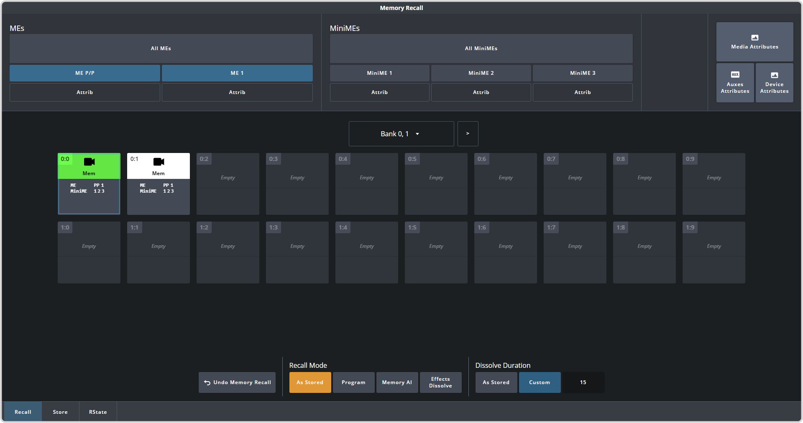Open Auxes Attributes
The height and width of the screenshot is (423, 803).
[735, 83]
